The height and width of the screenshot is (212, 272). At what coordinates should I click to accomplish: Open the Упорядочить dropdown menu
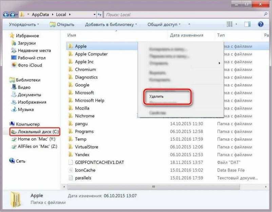click(x=24, y=24)
